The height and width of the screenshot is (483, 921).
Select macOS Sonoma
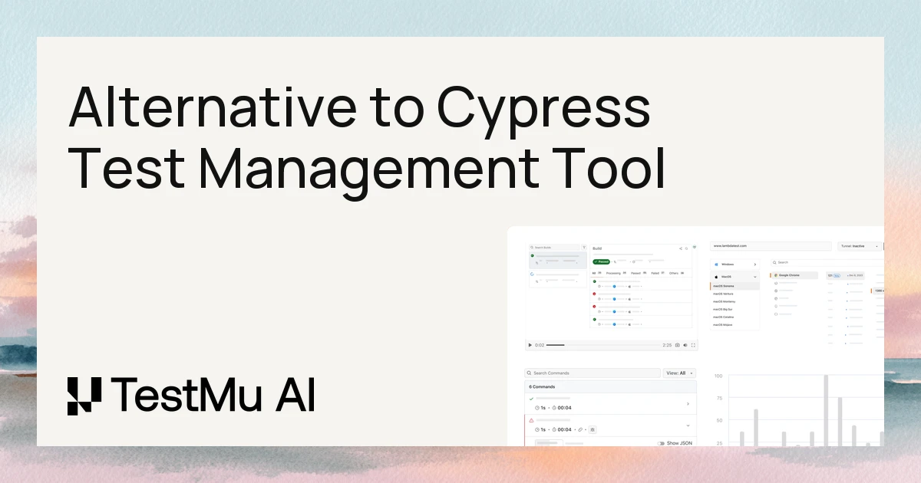click(734, 286)
